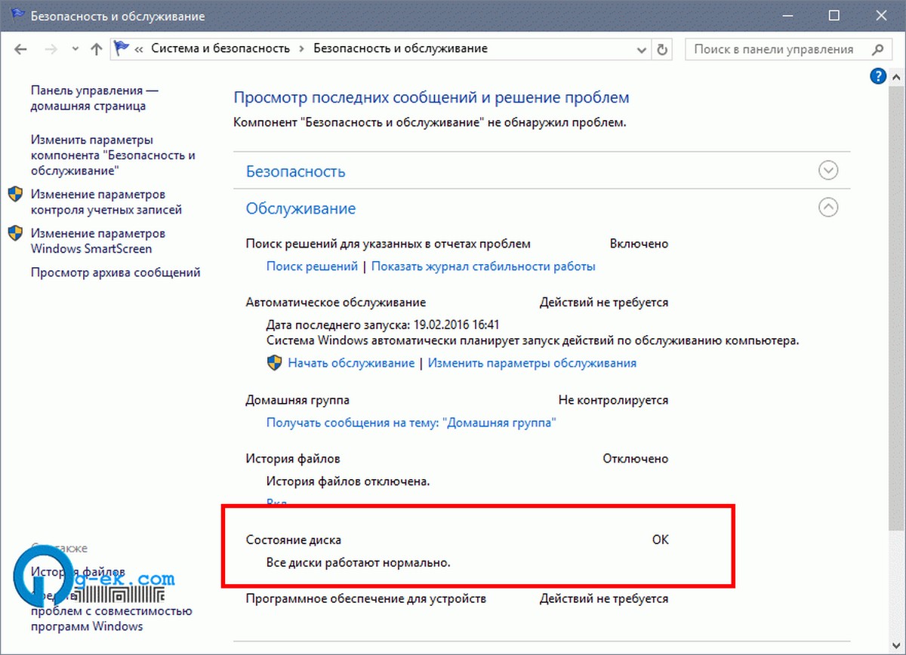This screenshot has width=906, height=655.
Task: Click the OK disk status value
Action: [661, 540]
